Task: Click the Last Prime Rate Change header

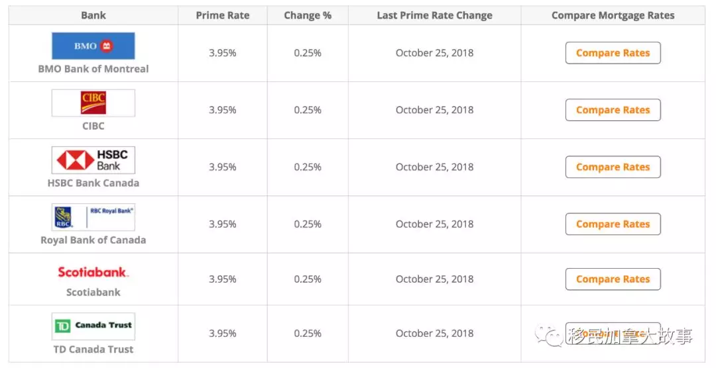Action: (434, 15)
